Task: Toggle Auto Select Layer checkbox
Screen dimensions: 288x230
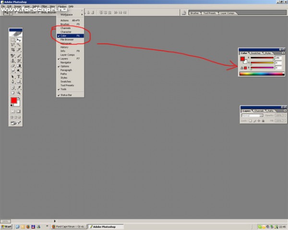Action: pos(16,12)
